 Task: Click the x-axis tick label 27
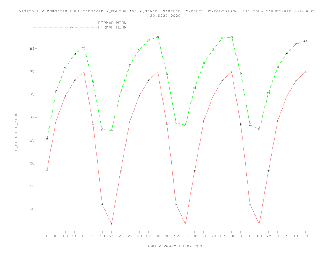(x=130, y=236)
